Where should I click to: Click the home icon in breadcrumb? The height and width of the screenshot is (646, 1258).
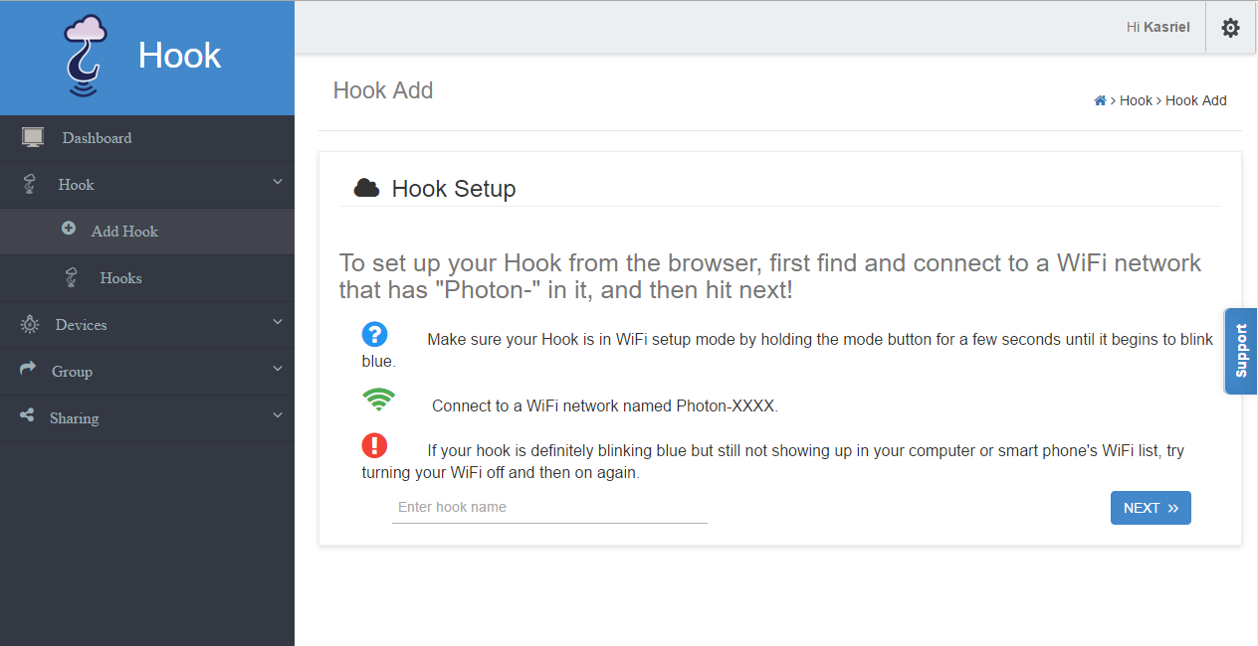click(1100, 100)
